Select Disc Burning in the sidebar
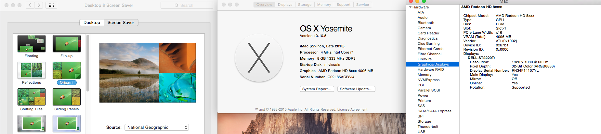The image size is (601, 134). [x=429, y=43]
